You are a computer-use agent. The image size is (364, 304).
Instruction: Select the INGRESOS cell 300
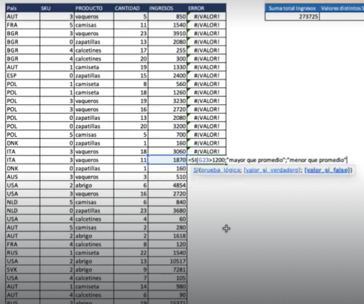click(x=167, y=59)
